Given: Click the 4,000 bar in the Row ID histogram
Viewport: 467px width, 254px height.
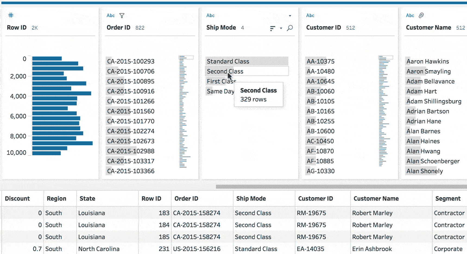Looking at the screenshot, I should click(x=61, y=93).
